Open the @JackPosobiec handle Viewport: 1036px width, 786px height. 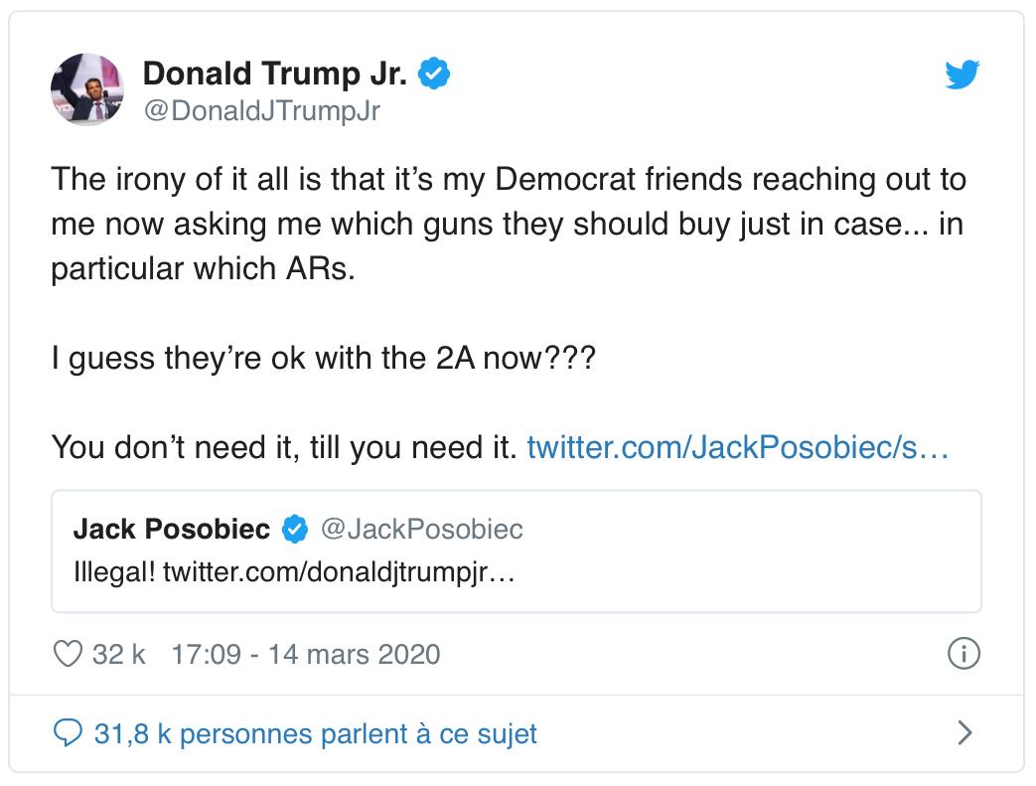420,530
